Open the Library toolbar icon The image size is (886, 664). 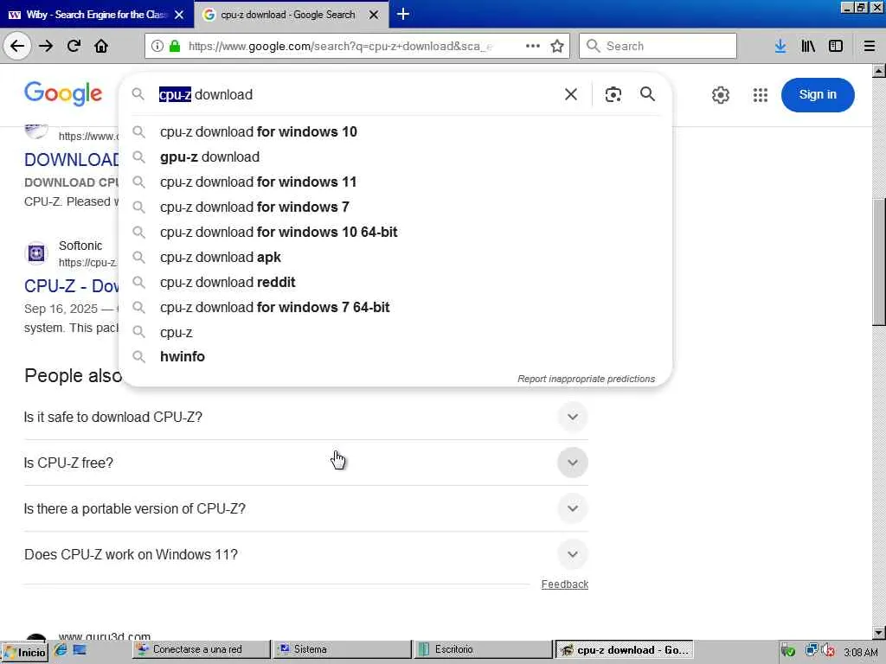[808, 46]
